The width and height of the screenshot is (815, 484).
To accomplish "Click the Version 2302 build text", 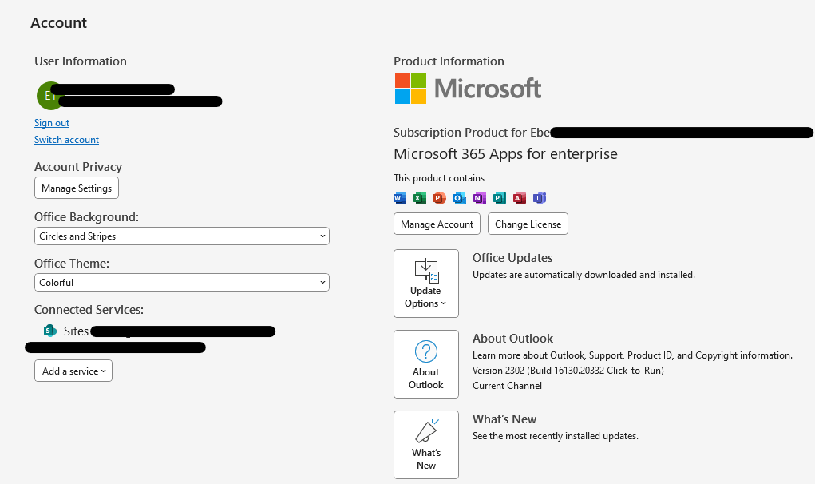I will (568, 371).
